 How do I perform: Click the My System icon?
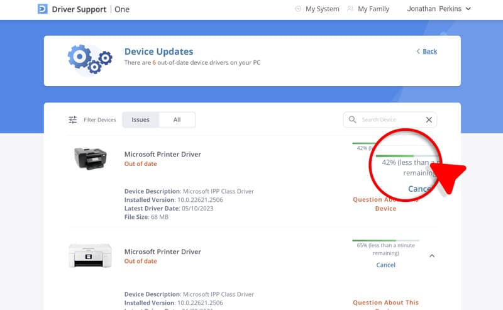(x=298, y=9)
